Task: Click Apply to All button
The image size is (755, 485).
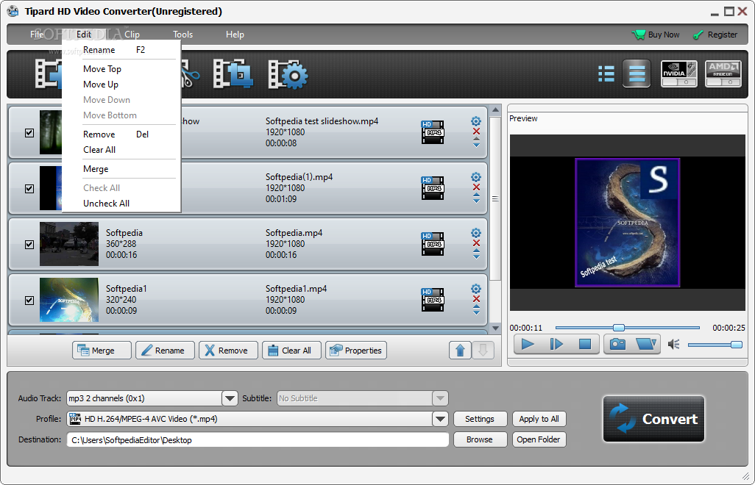Action: [539, 419]
